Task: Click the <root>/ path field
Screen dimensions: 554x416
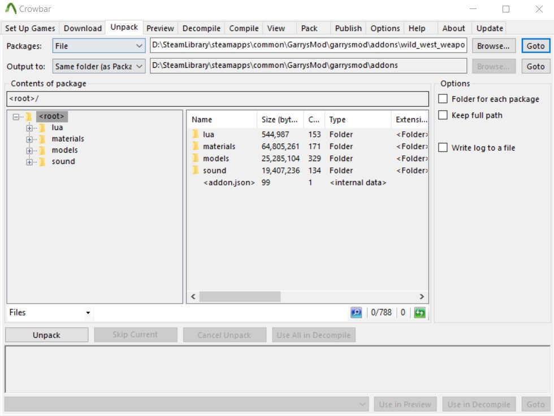Action: [218, 99]
